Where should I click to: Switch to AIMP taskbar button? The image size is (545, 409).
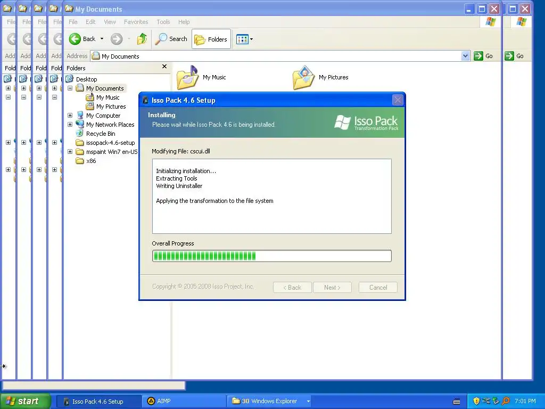click(x=184, y=402)
